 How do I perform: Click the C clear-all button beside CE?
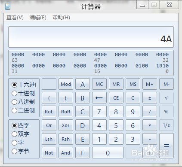pyautogui.click(x=133, y=98)
